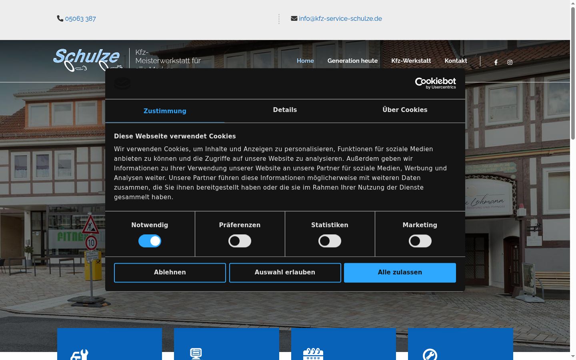This screenshot has height=360, width=576.
Task: Enable the Statistiken cookie switch
Action: (330, 241)
